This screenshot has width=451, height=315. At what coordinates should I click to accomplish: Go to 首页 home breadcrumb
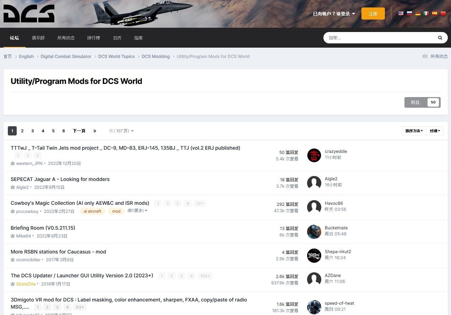pyautogui.click(x=7, y=57)
